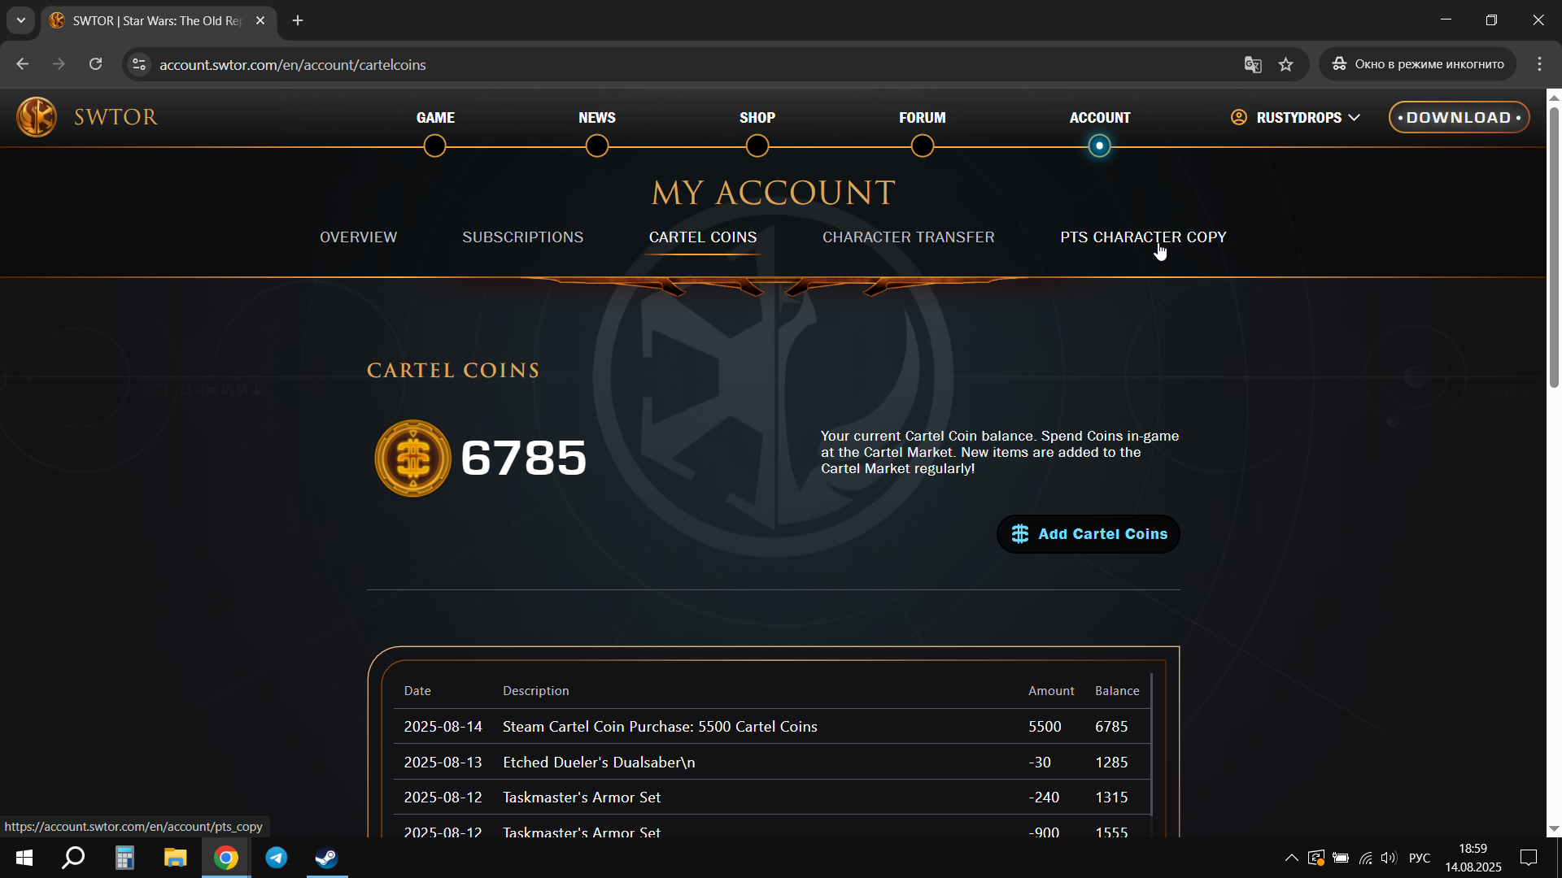1562x878 pixels.
Task: Click the 'Etched Dueler's Dualsaber' transaction
Action: click(x=599, y=763)
